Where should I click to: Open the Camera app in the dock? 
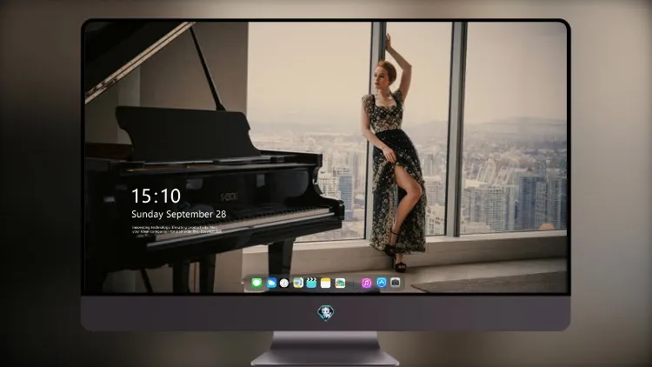click(x=395, y=283)
